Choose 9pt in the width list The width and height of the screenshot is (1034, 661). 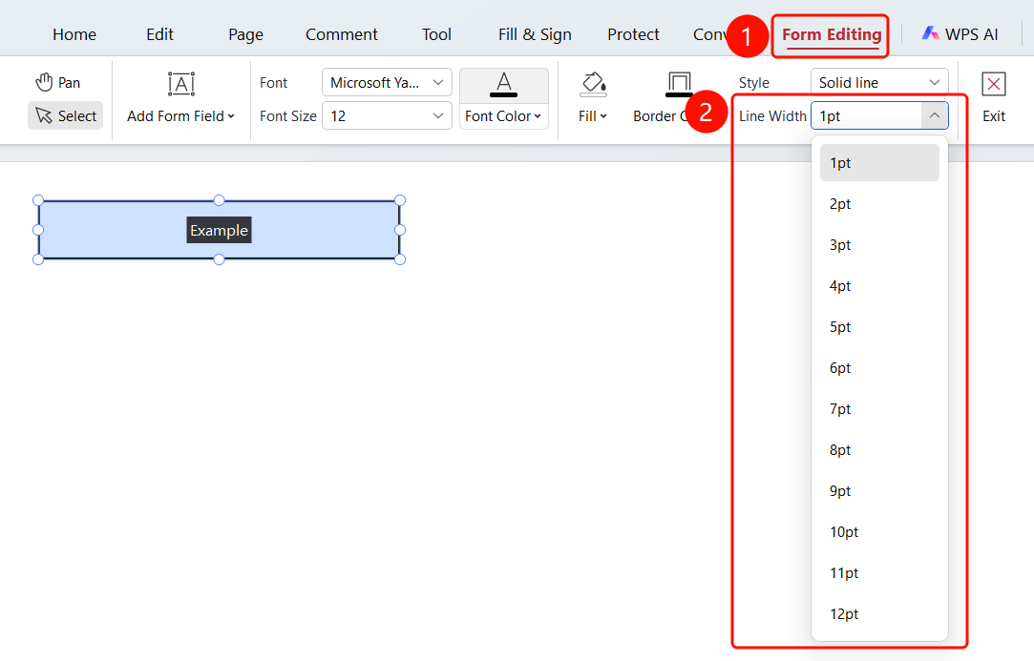[x=879, y=491]
